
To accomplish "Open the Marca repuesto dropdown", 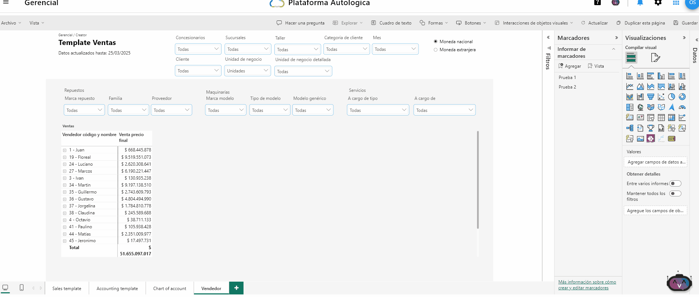I will tap(84, 110).
